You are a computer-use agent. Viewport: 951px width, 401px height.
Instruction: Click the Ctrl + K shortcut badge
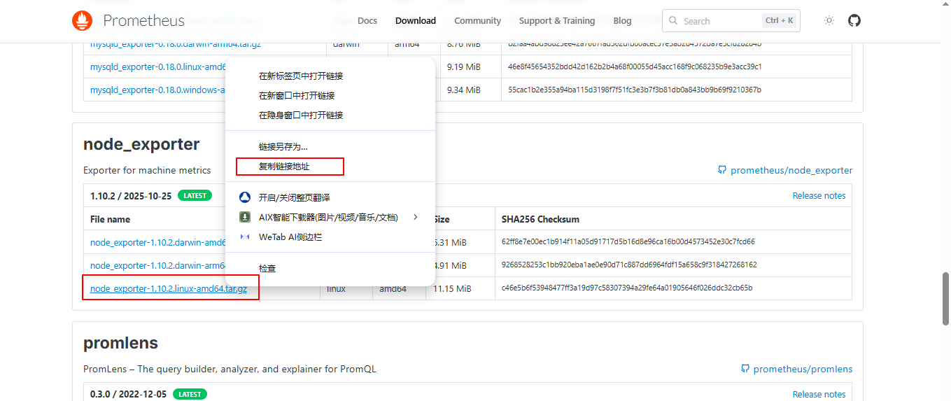click(779, 21)
